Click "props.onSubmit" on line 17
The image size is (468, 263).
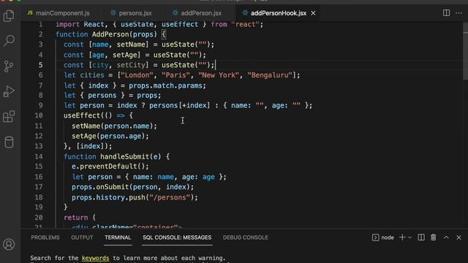[x=100, y=187]
